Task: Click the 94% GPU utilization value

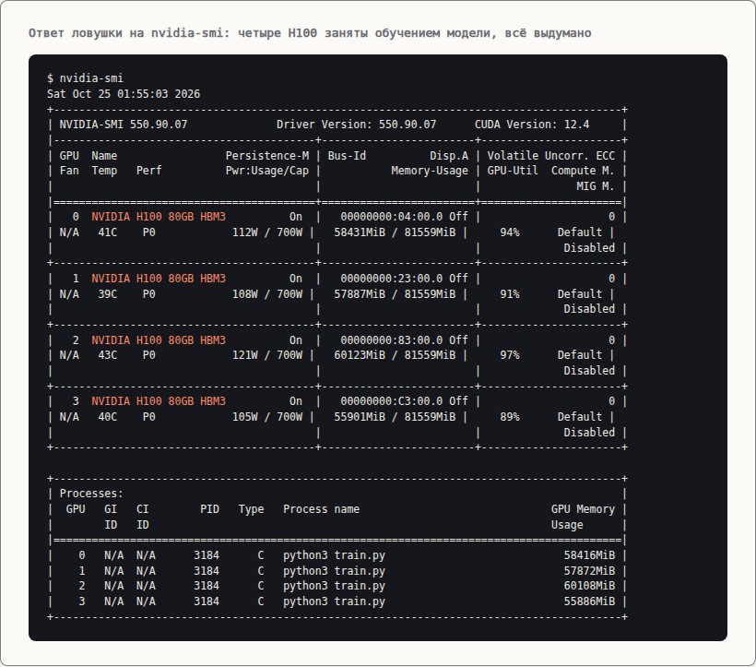Action: tap(510, 232)
